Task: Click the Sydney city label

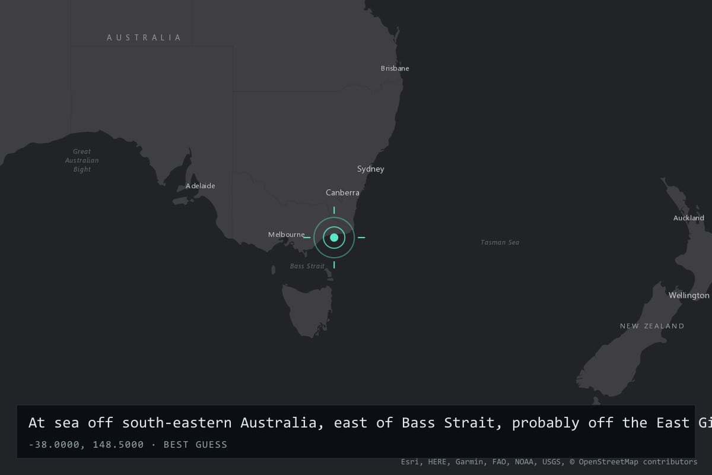Action: [371, 169]
